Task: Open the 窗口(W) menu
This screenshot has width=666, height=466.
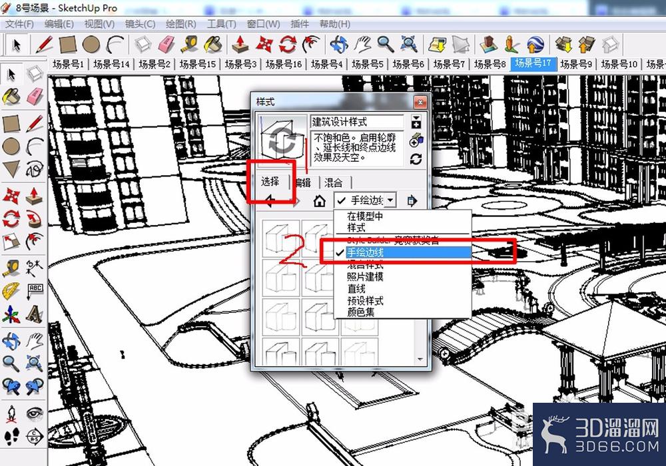Action: (x=263, y=24)
